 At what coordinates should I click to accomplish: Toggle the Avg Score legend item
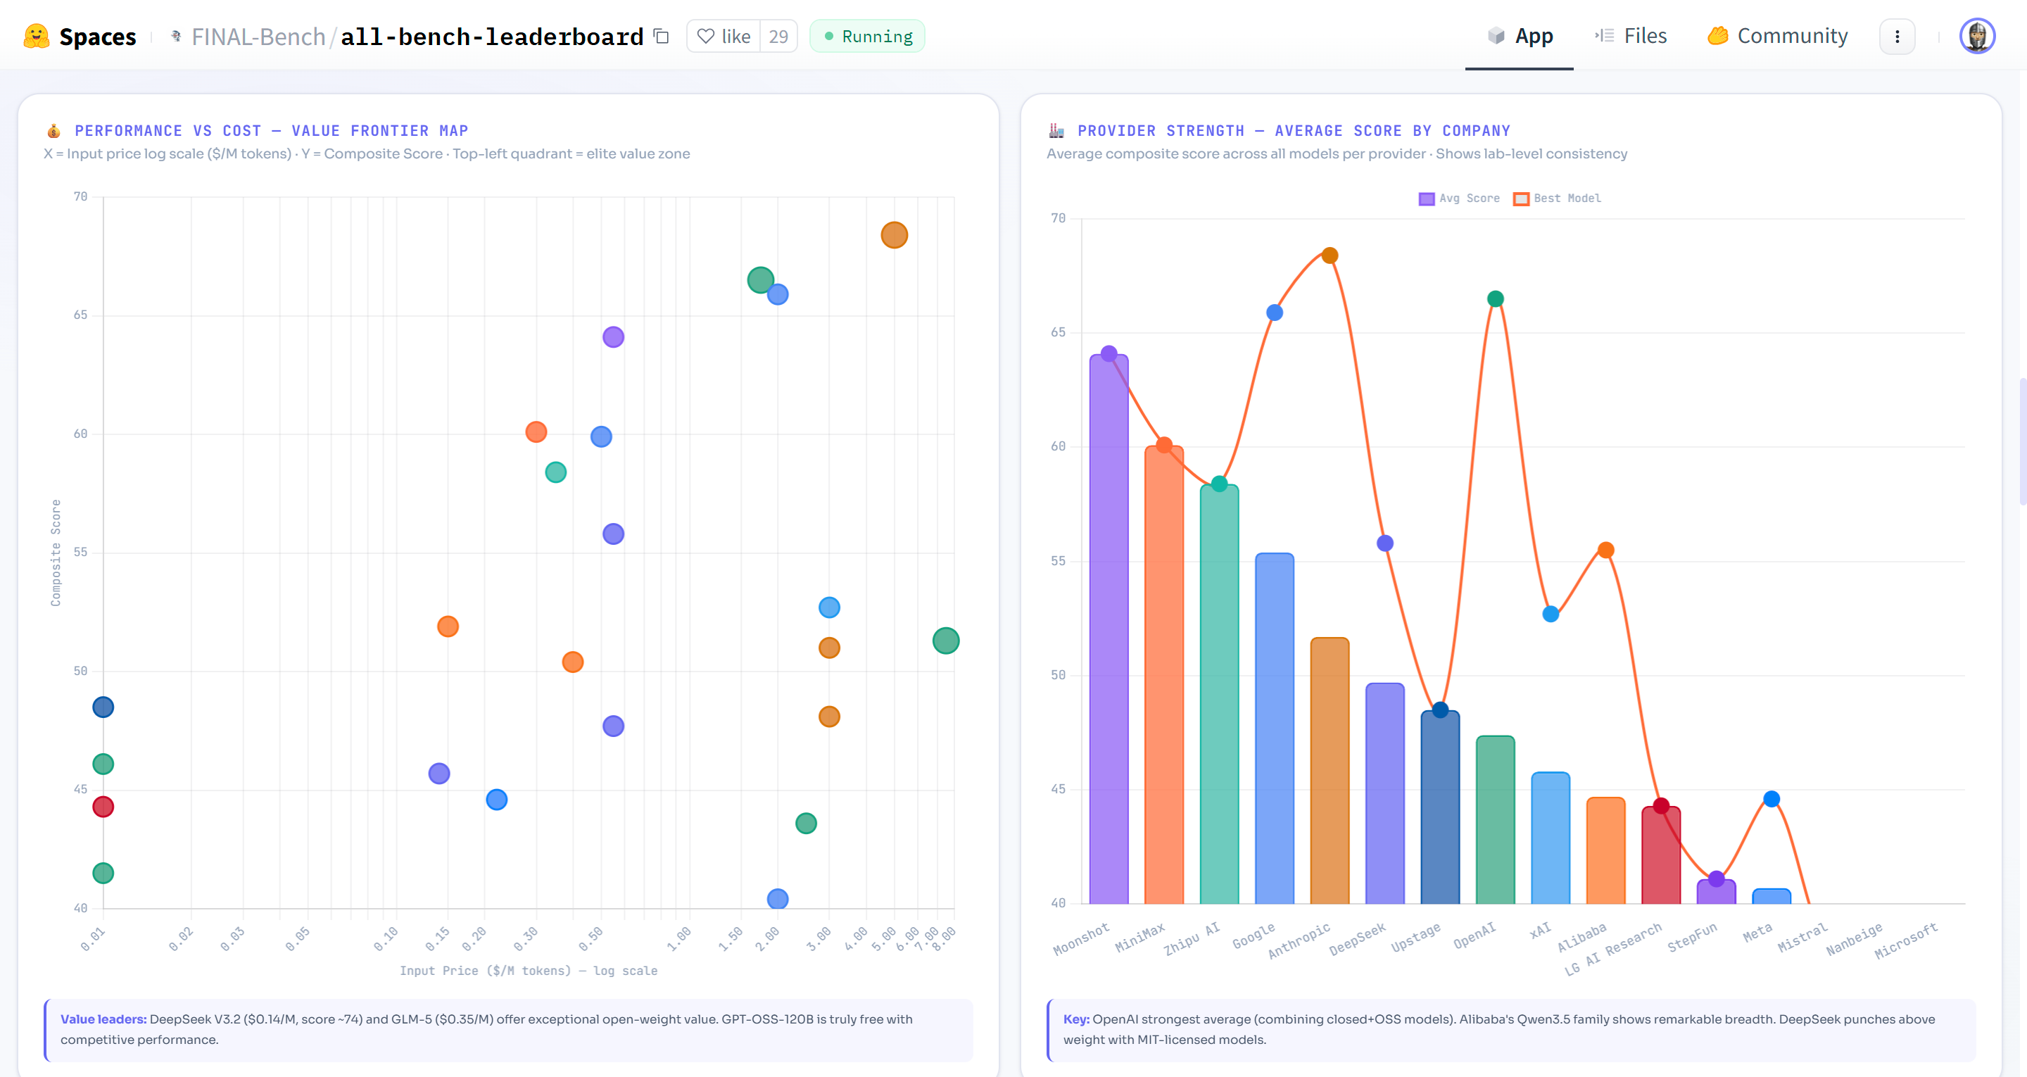(x=1460, y=199)
